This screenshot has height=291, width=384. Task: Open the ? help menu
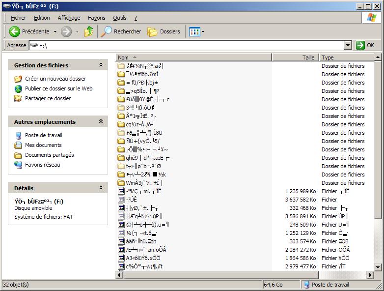pyautogui.click(x=136, y=18)
